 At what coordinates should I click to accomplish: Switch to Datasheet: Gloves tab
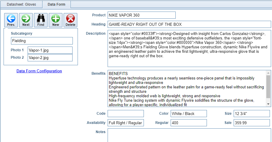tap(21, 4)
